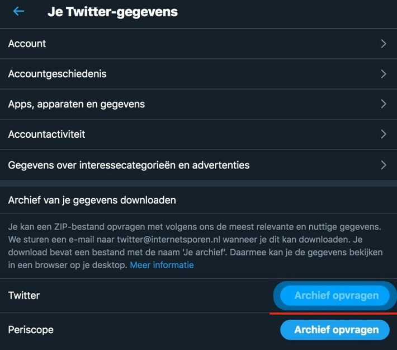Click the Archief van je gegevens downloaden heading
The height and width of the screenshot is (350, 397).
coord(92,200)
